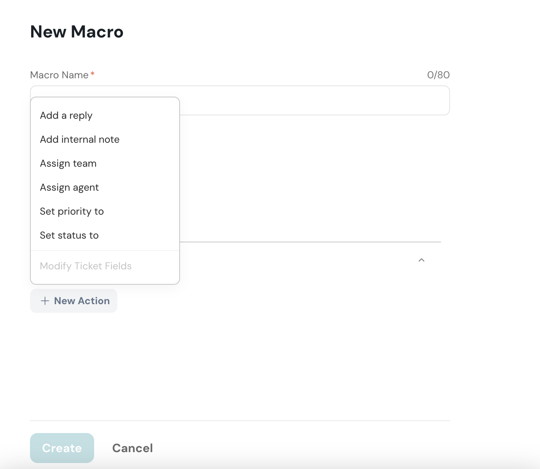Pick 'Assign team' in the dropdown list
The height and width of the screenshot is (469, 540).
tap(68, 163)
